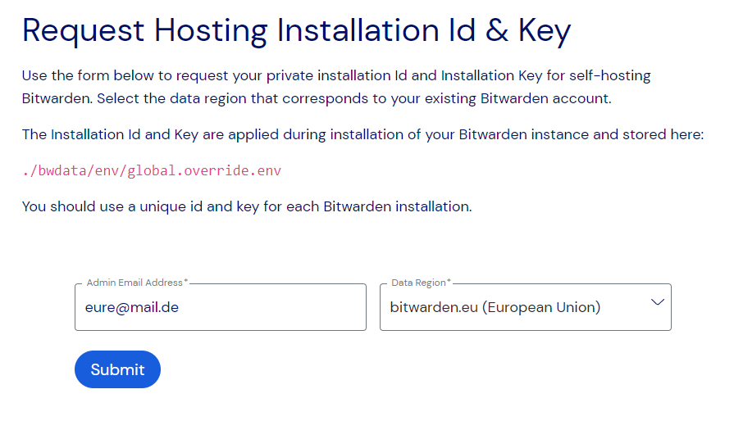The height and width of the screenshot is (430, 734).
Task: Click the 'You should use a unique id' sentence
Action: pyautogui.click(x=247, y=206)
